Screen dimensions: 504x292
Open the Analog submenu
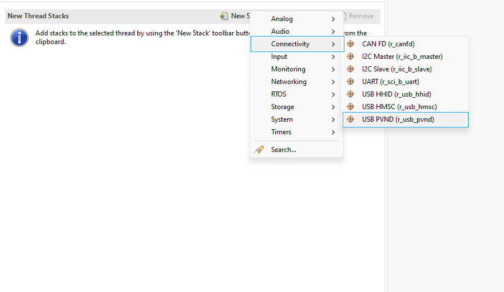[x=296, y=19]
